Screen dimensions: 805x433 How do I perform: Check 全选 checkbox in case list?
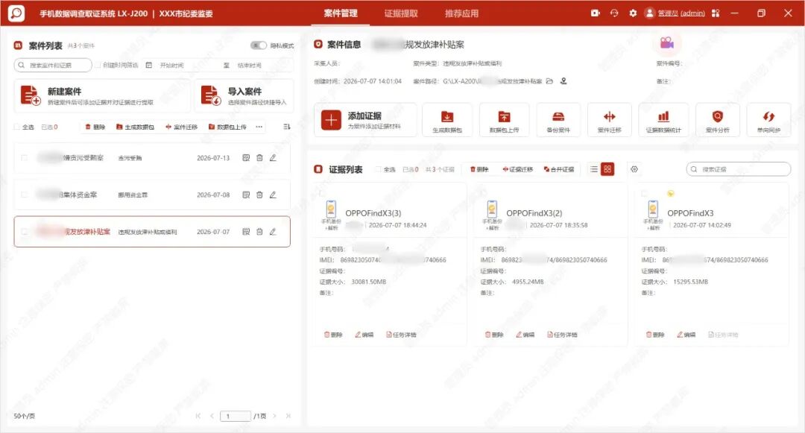click(17, 127)
